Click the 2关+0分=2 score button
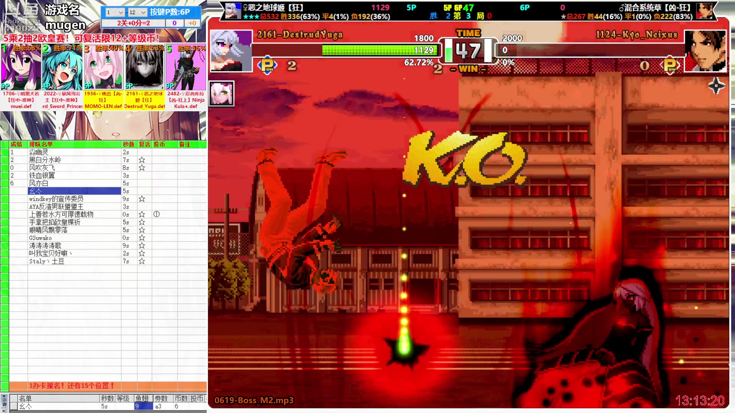Screen dimensions: 735x413 pyautogui.click(x=134, y=23)
